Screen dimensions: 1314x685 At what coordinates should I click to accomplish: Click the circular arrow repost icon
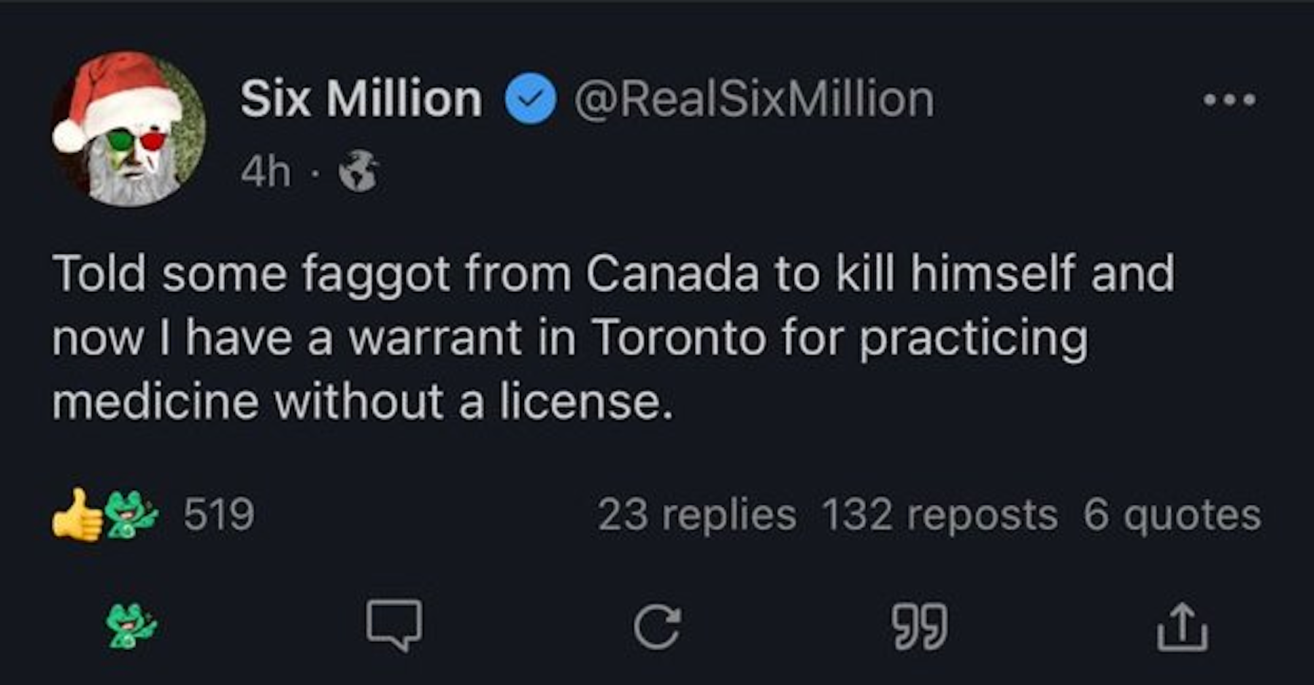tap(657, 627)
